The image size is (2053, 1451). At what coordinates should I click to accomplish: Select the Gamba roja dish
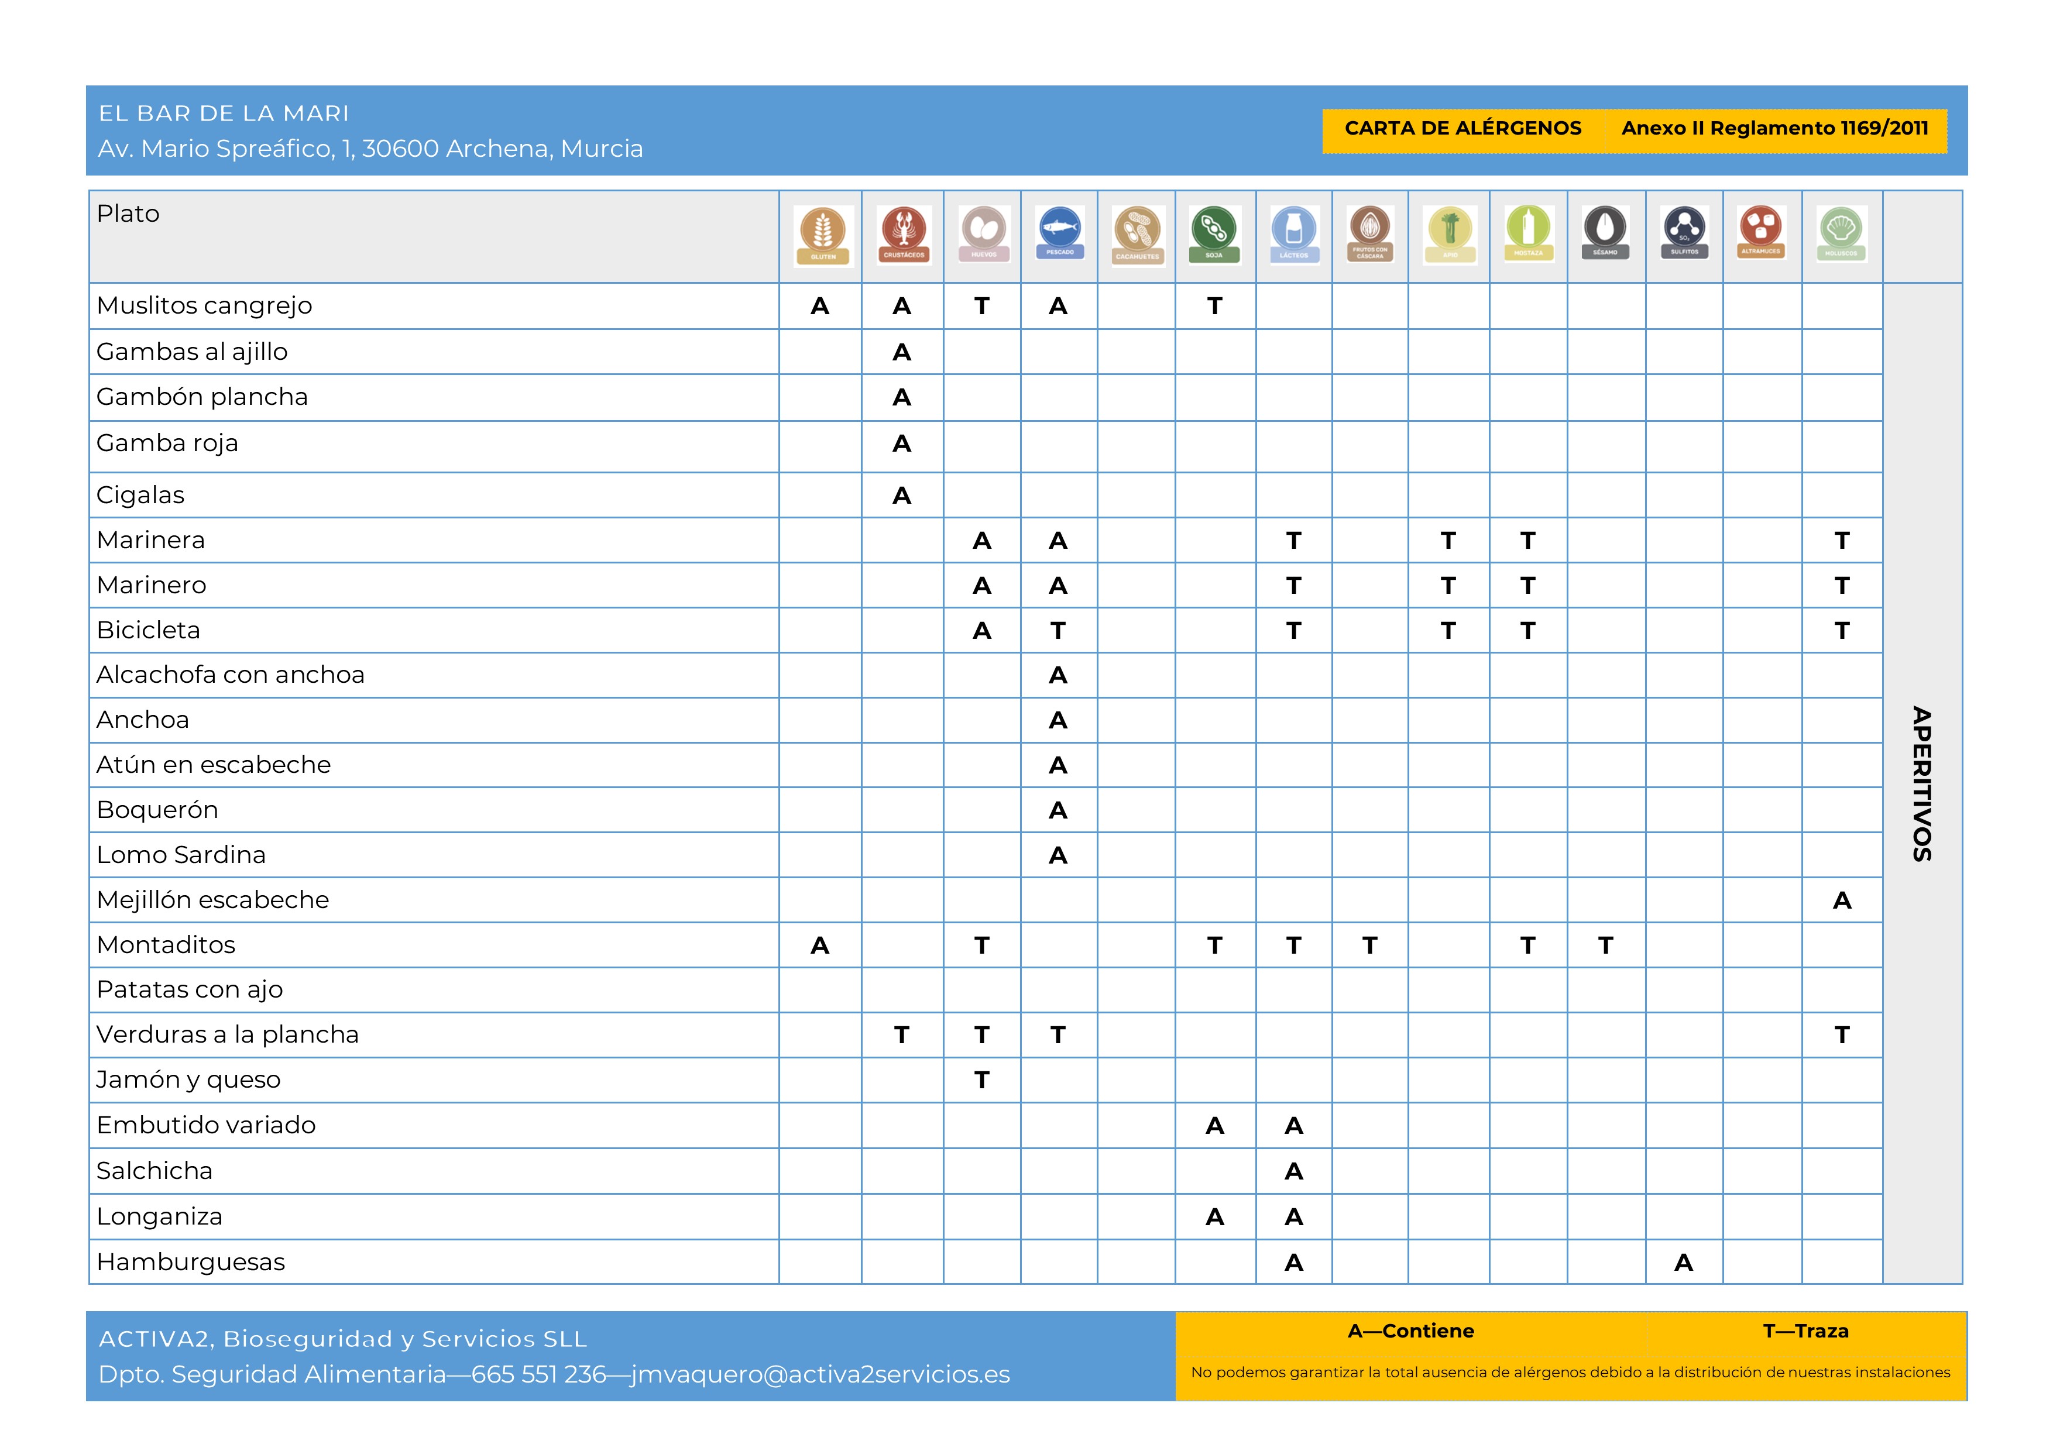[167, 444]
